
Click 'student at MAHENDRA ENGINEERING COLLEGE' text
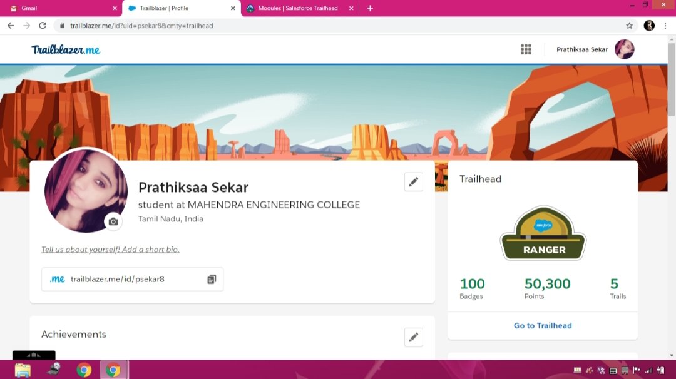click(x=248, y=205)
